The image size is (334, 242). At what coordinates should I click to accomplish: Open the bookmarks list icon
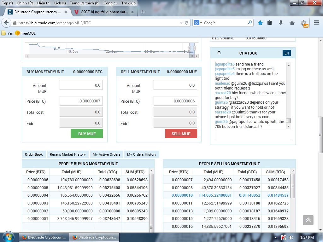coord(270,23)
